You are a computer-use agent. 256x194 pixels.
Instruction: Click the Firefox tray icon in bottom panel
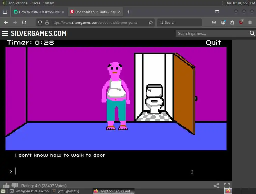tap(228, 191)
